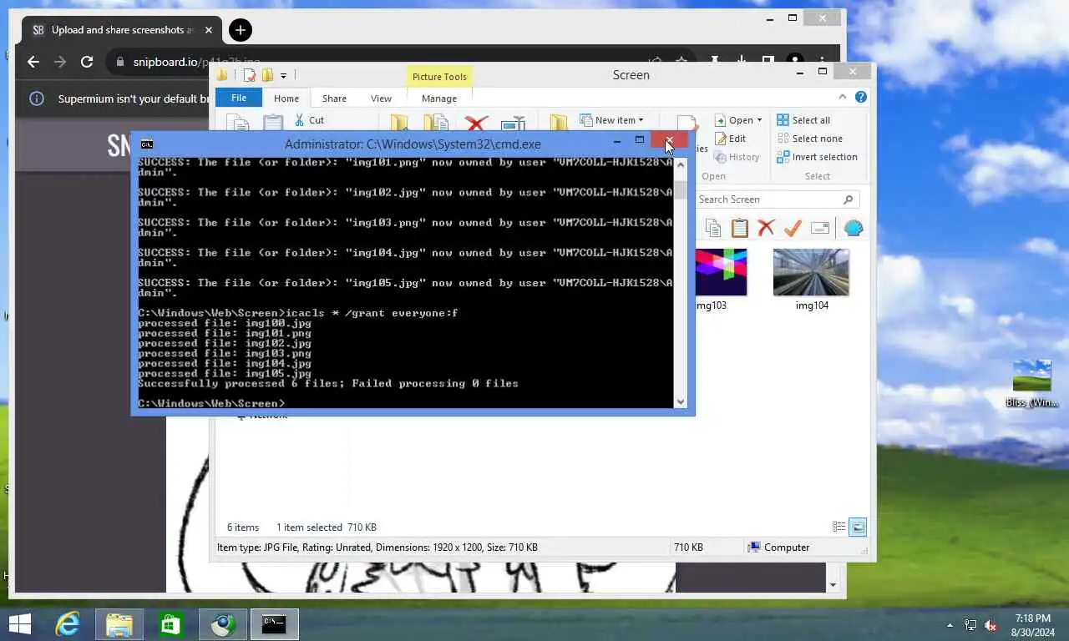The height and width of the screenshot is (641, 1069).
Task: Switch Explorer to large thumbnails view icon
Action: [x=858, y=527]
